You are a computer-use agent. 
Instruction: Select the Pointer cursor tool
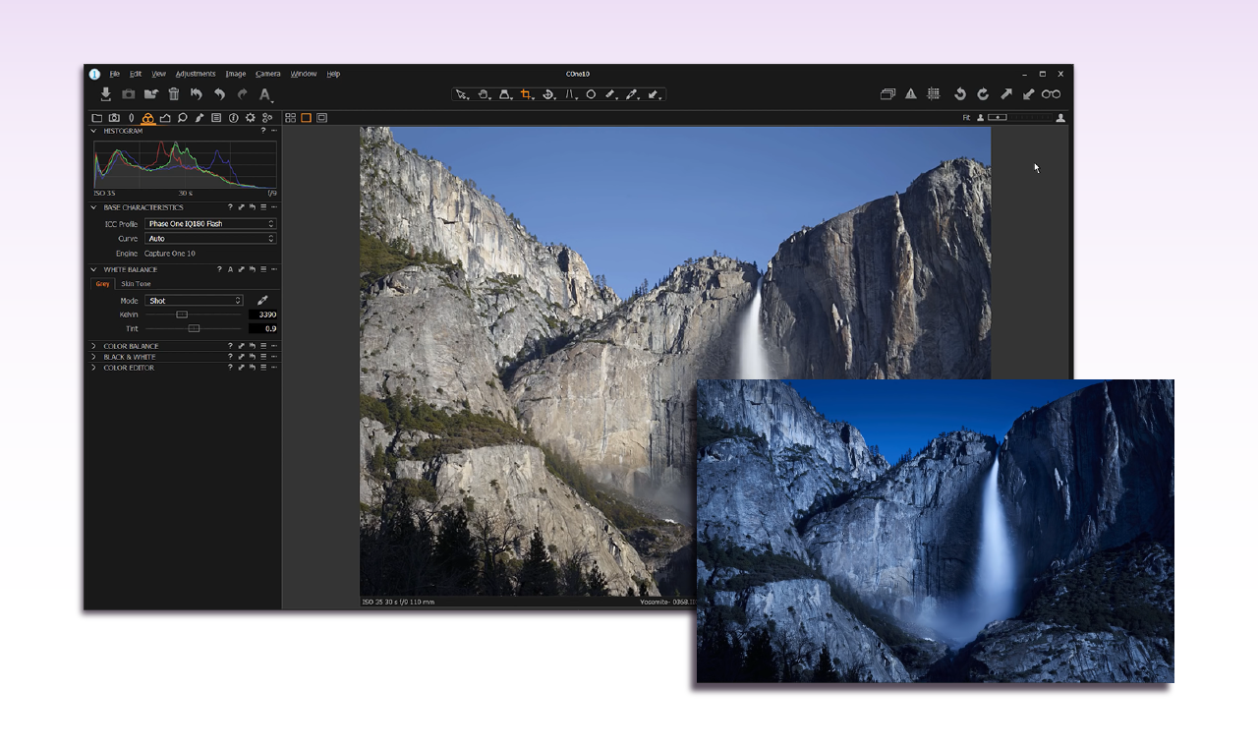pyautogui.click(x=462, y=94)
